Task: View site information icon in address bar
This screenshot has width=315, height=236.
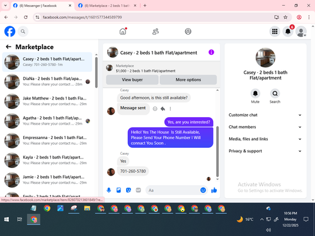Action: click(x=37, y=17)
